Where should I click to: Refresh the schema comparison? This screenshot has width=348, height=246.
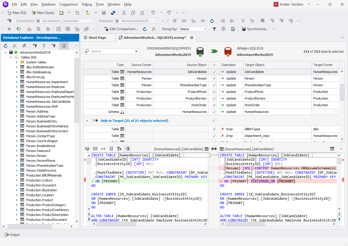144,29
